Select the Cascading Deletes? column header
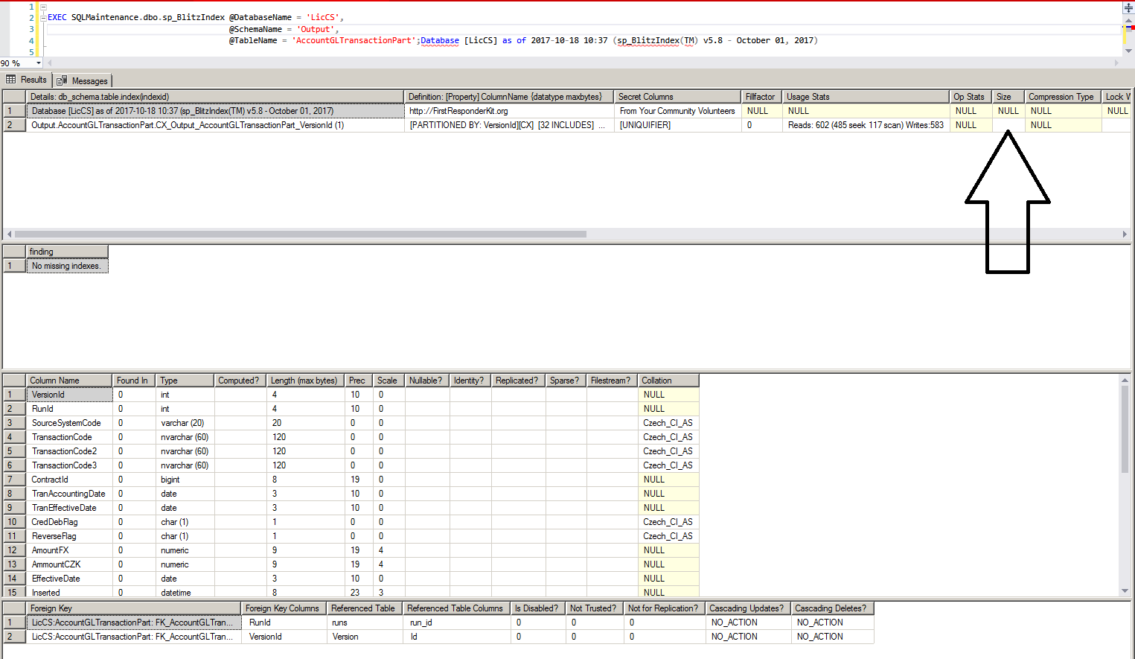Image resolution: width=1135 pixels, height=659 pixels. 831,608
